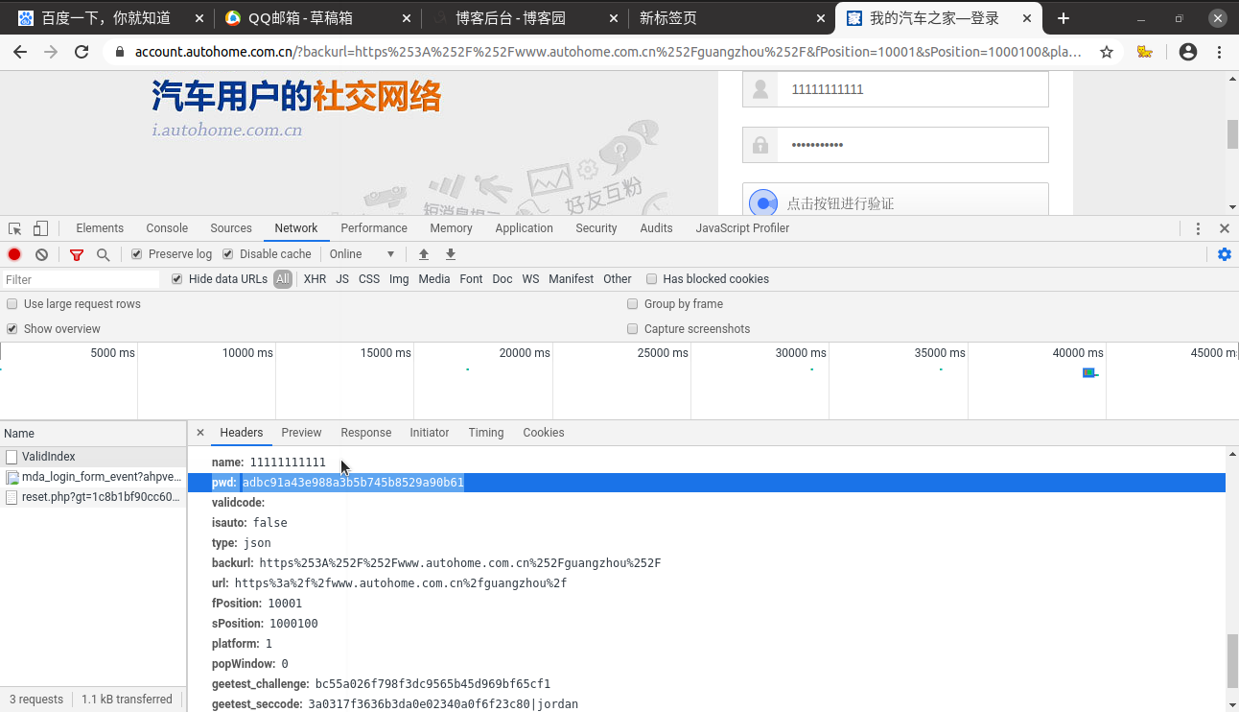
Task: Toggle the device toolbar icon
Action: click(40, 228)
